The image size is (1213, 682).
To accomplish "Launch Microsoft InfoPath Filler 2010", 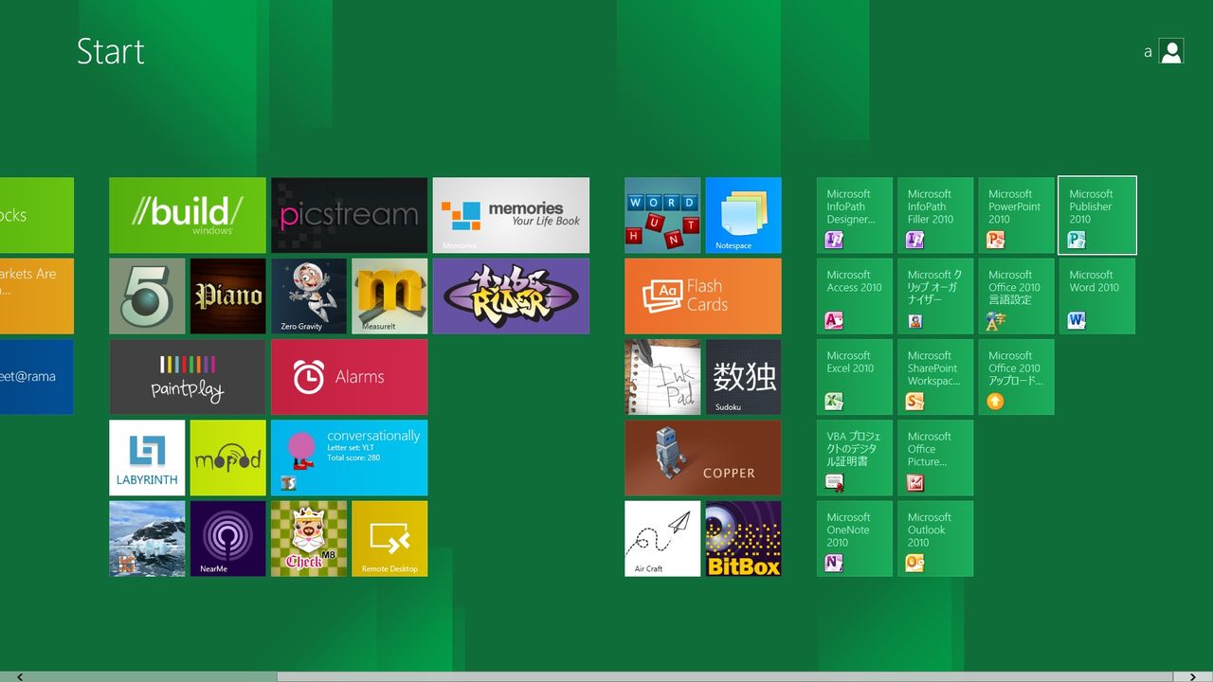I will coord(935,215).
